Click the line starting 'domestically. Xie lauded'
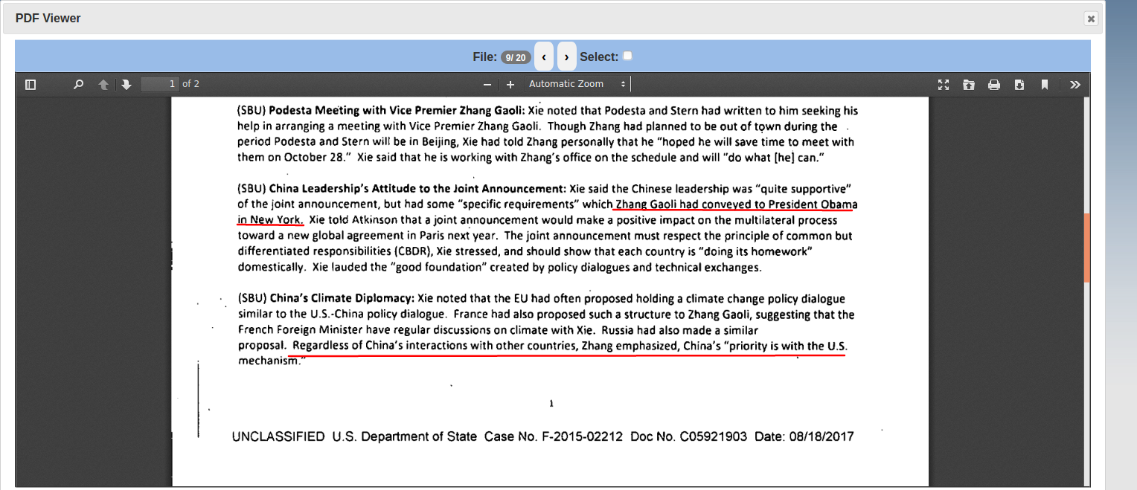Viewport: 1137px width, 490px height. click(499, 268)
